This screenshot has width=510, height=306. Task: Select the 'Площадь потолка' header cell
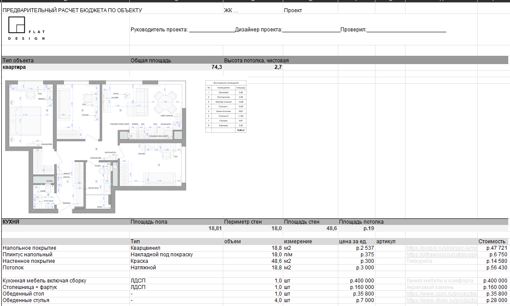(361, 222)
